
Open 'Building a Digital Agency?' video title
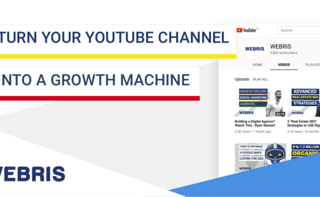pos(255,123)
